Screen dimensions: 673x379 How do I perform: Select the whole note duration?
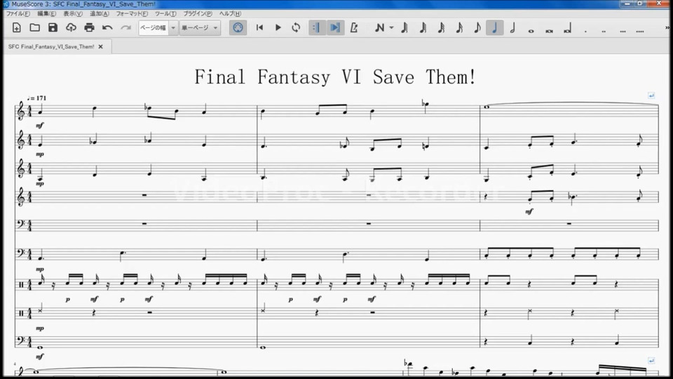click(x=531, y=30)
